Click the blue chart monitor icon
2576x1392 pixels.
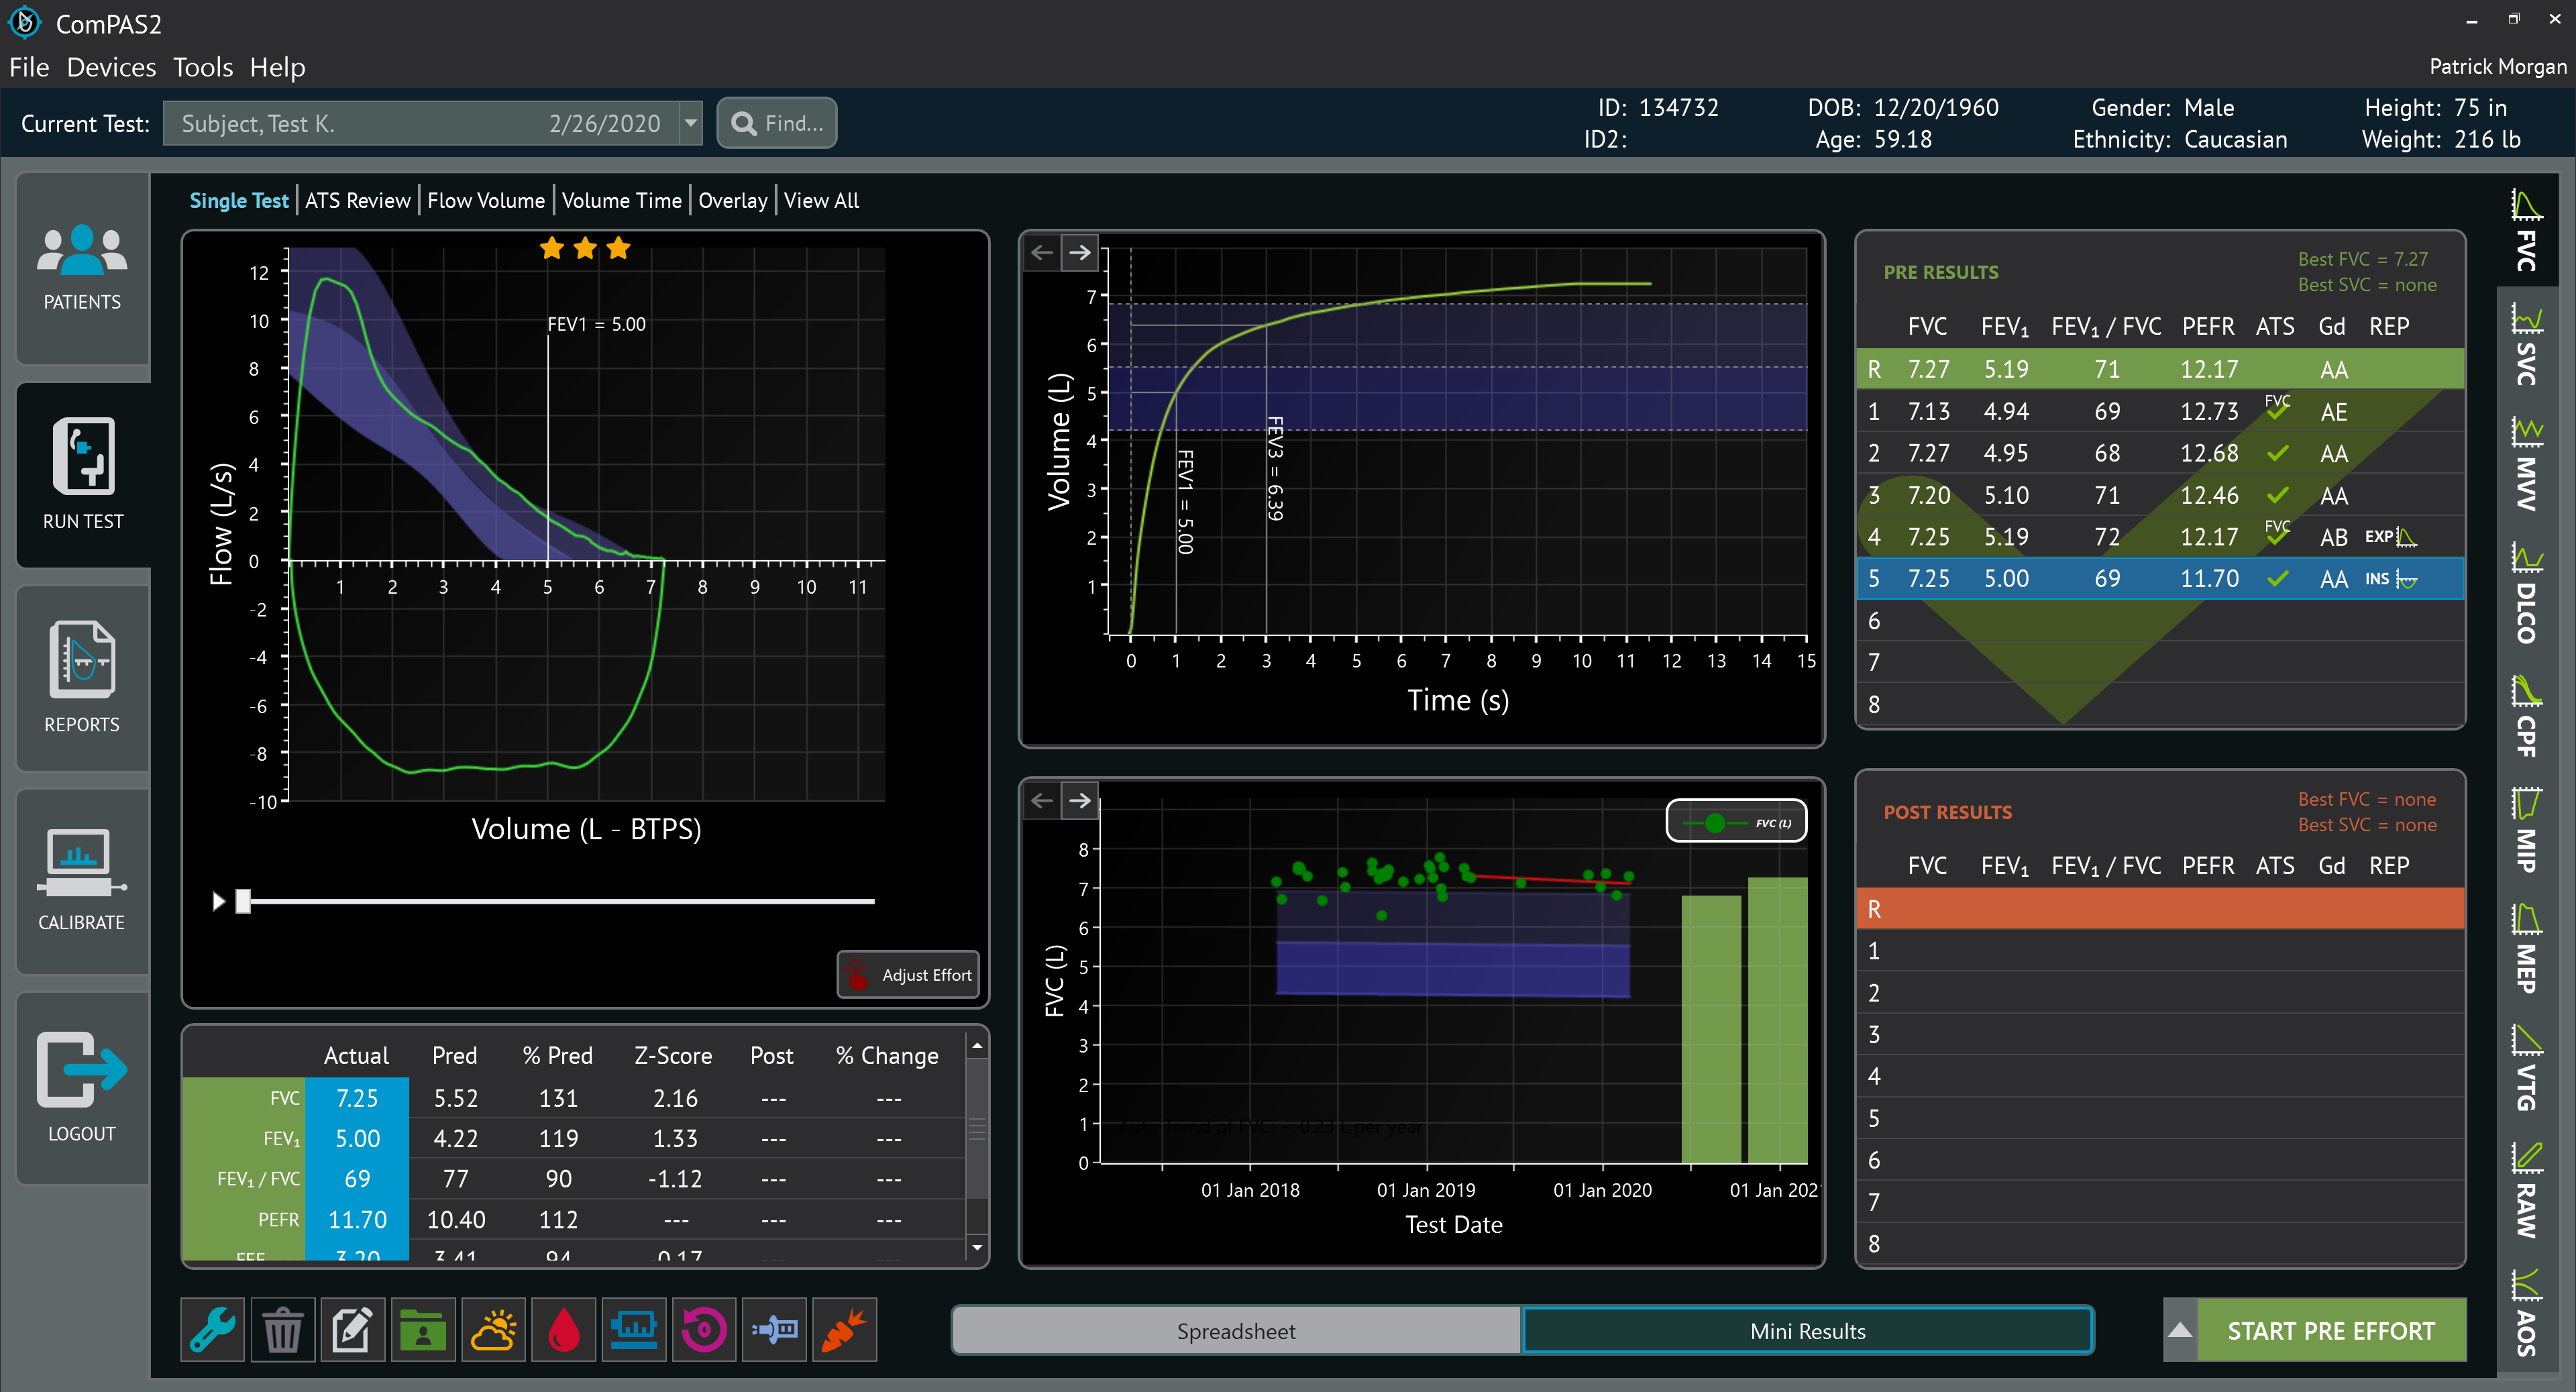(634, 1329)
